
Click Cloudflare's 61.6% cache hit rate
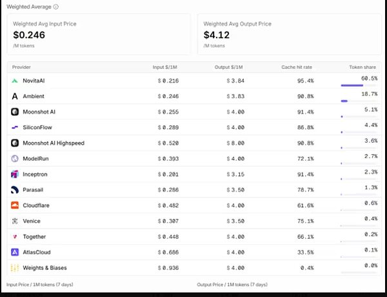(x=306, y=205)
